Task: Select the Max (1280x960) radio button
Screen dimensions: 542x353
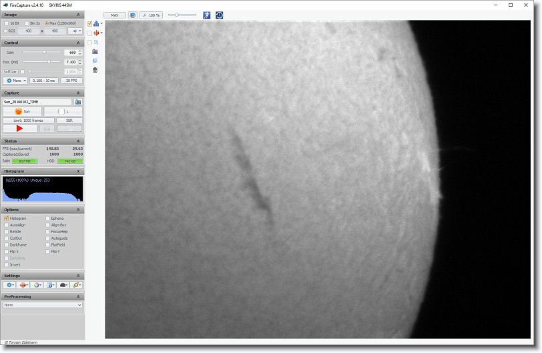Action: tap(47, 23)
